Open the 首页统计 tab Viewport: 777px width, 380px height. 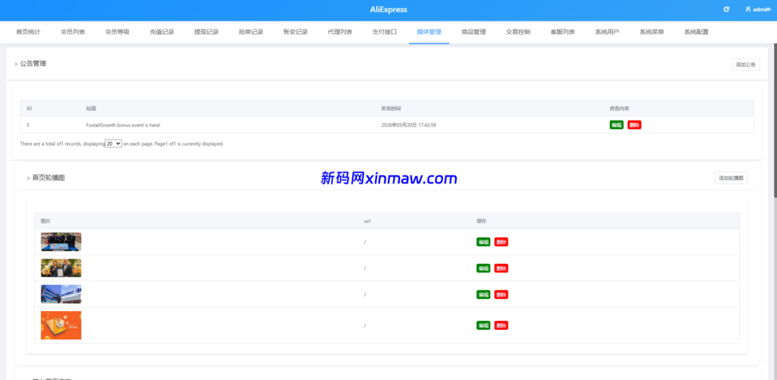[x=28, y=32]
